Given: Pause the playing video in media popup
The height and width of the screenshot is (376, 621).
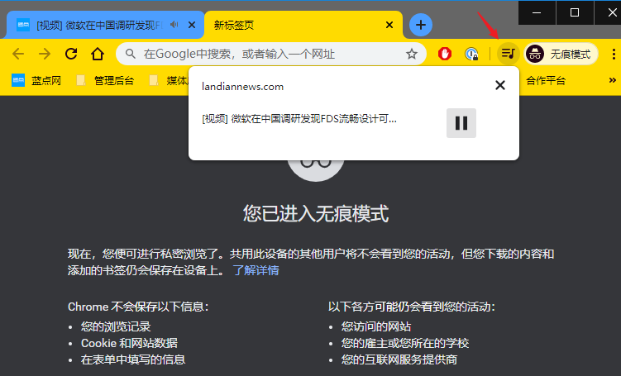Looking at the screenshot, I should point(461,123).
